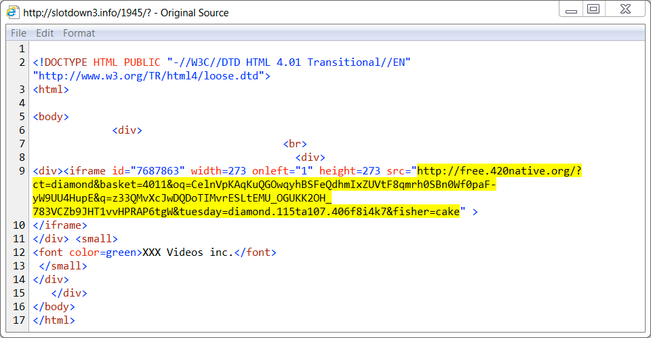This screenshot has height=338, width=651.
Task: Click the DOCTYPE declaration text on line 2
Action: pos(222,62)
